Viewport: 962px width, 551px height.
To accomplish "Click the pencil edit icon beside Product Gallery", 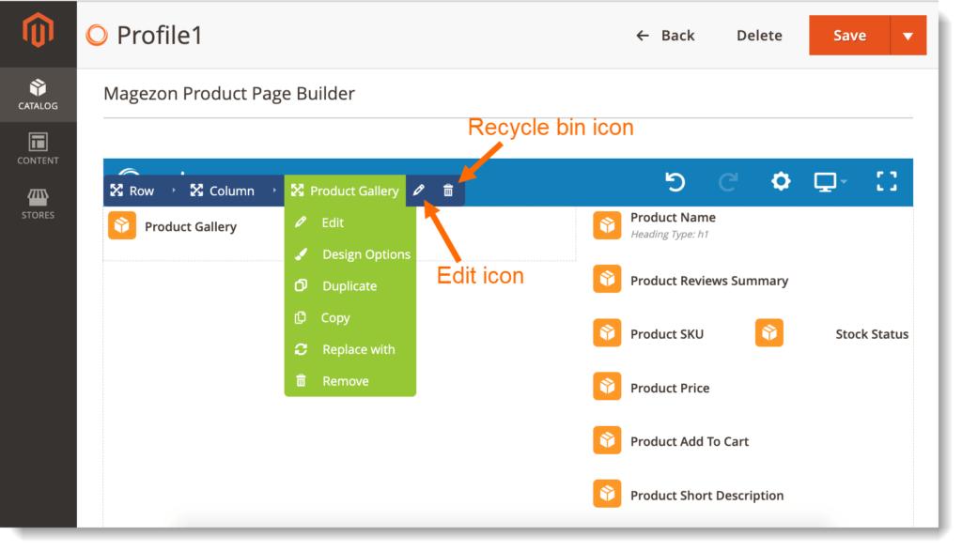I will tap(419, 191).
